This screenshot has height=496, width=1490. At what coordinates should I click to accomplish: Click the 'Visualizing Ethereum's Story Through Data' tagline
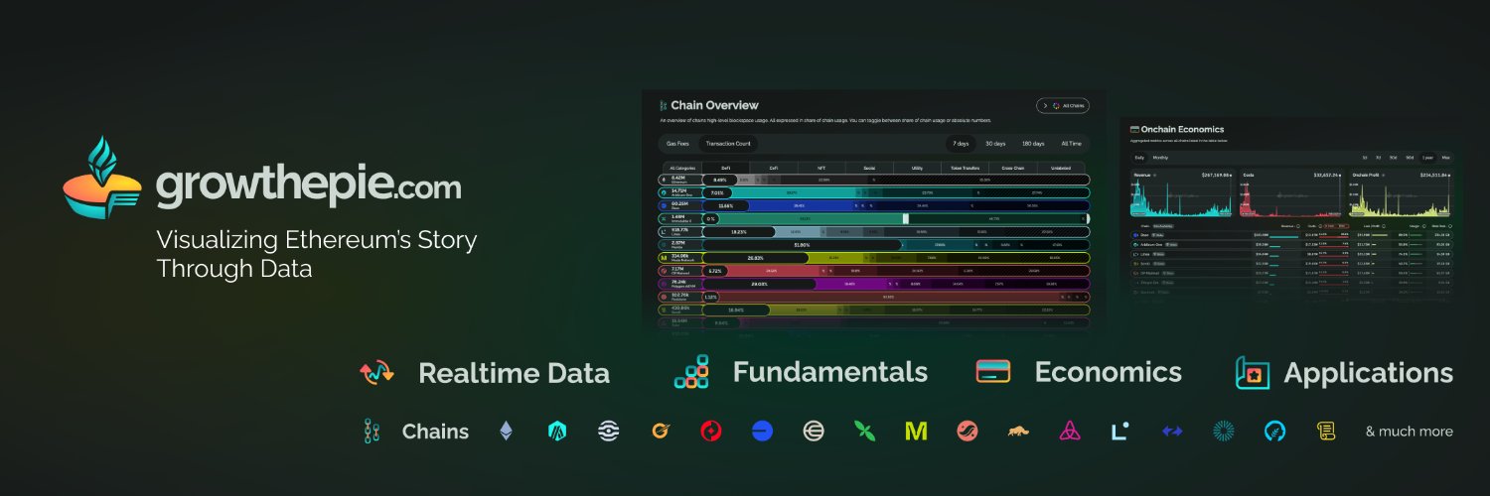tap(317, 254)
